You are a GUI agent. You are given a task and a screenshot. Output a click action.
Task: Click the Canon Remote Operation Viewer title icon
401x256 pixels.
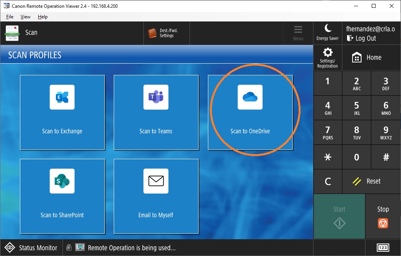pos(6,6)
